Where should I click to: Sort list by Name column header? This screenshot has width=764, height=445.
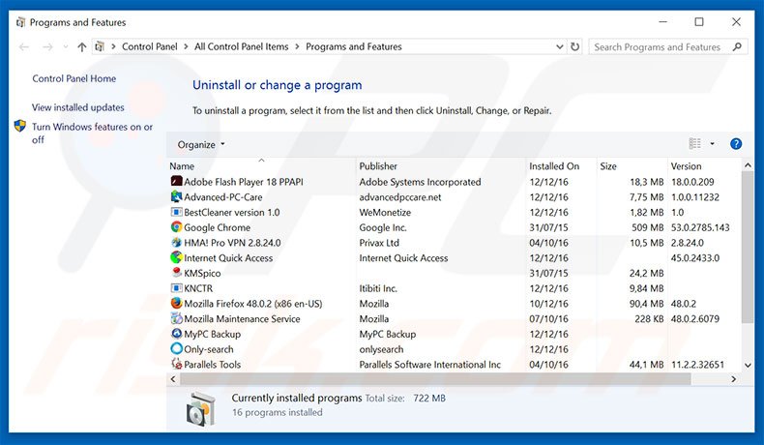(182, 166)
